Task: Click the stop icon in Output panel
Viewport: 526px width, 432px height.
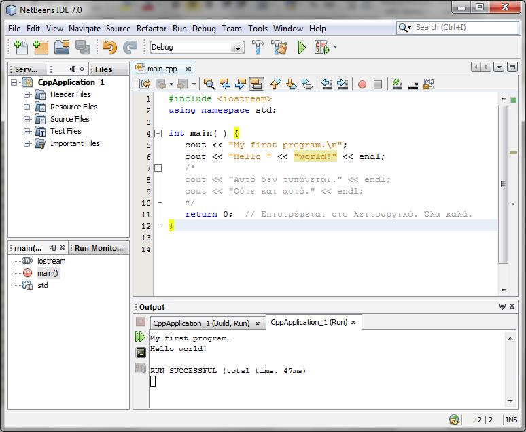Action: (141, 322)
